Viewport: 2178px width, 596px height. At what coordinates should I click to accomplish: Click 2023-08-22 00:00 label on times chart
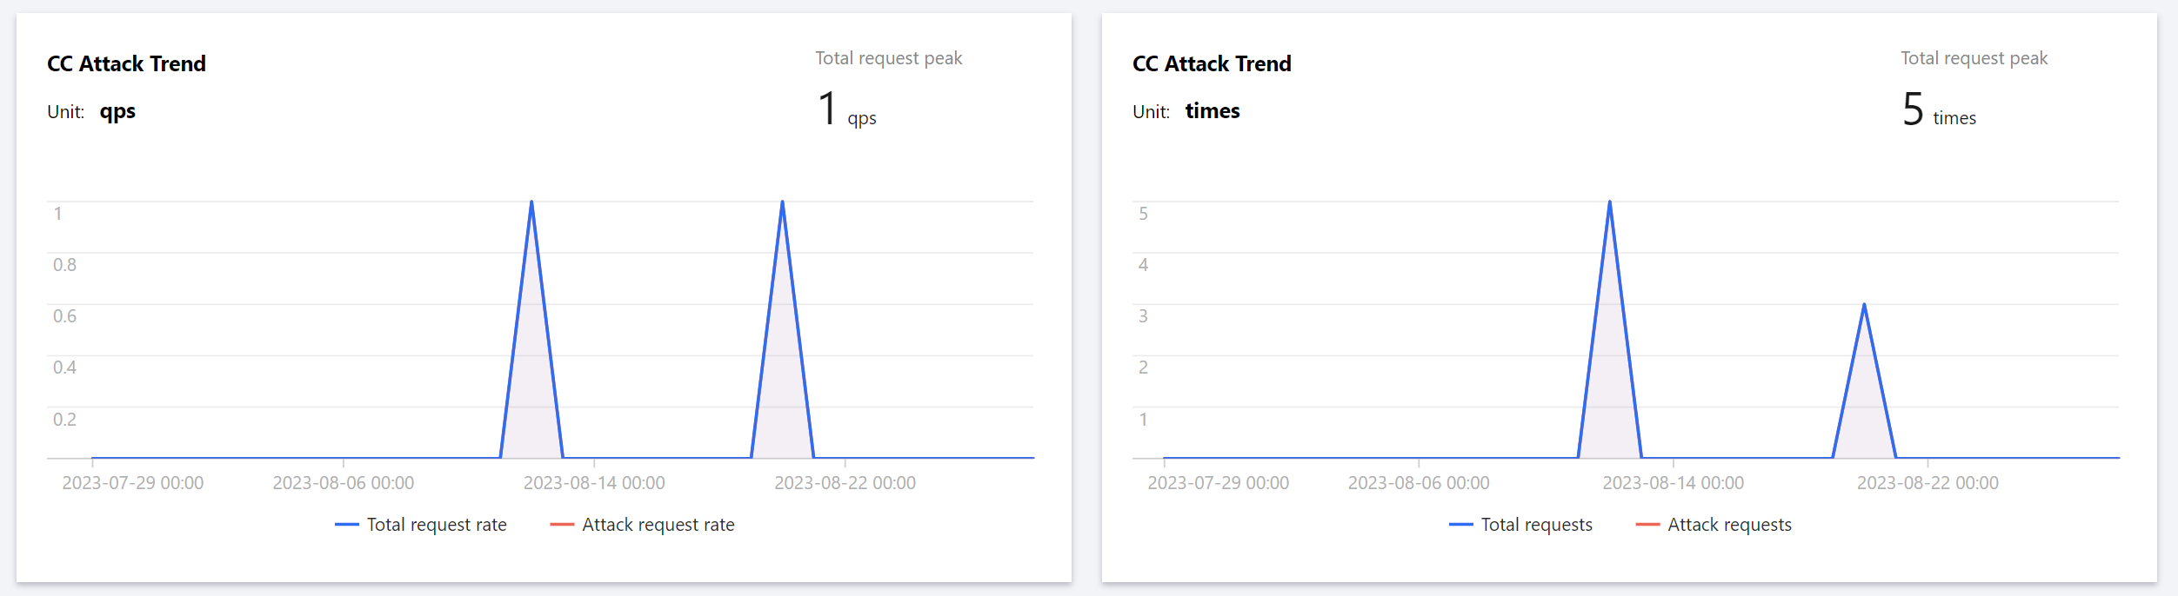[x=1927, y=483]
